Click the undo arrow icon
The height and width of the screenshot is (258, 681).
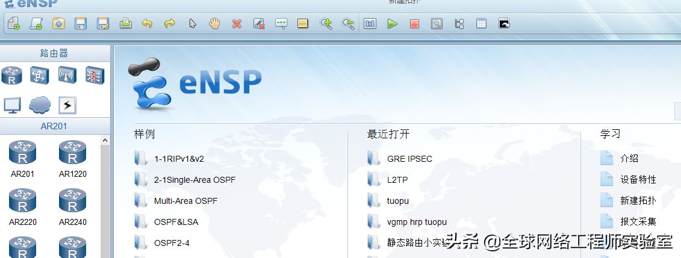click(x=147, y=23)
